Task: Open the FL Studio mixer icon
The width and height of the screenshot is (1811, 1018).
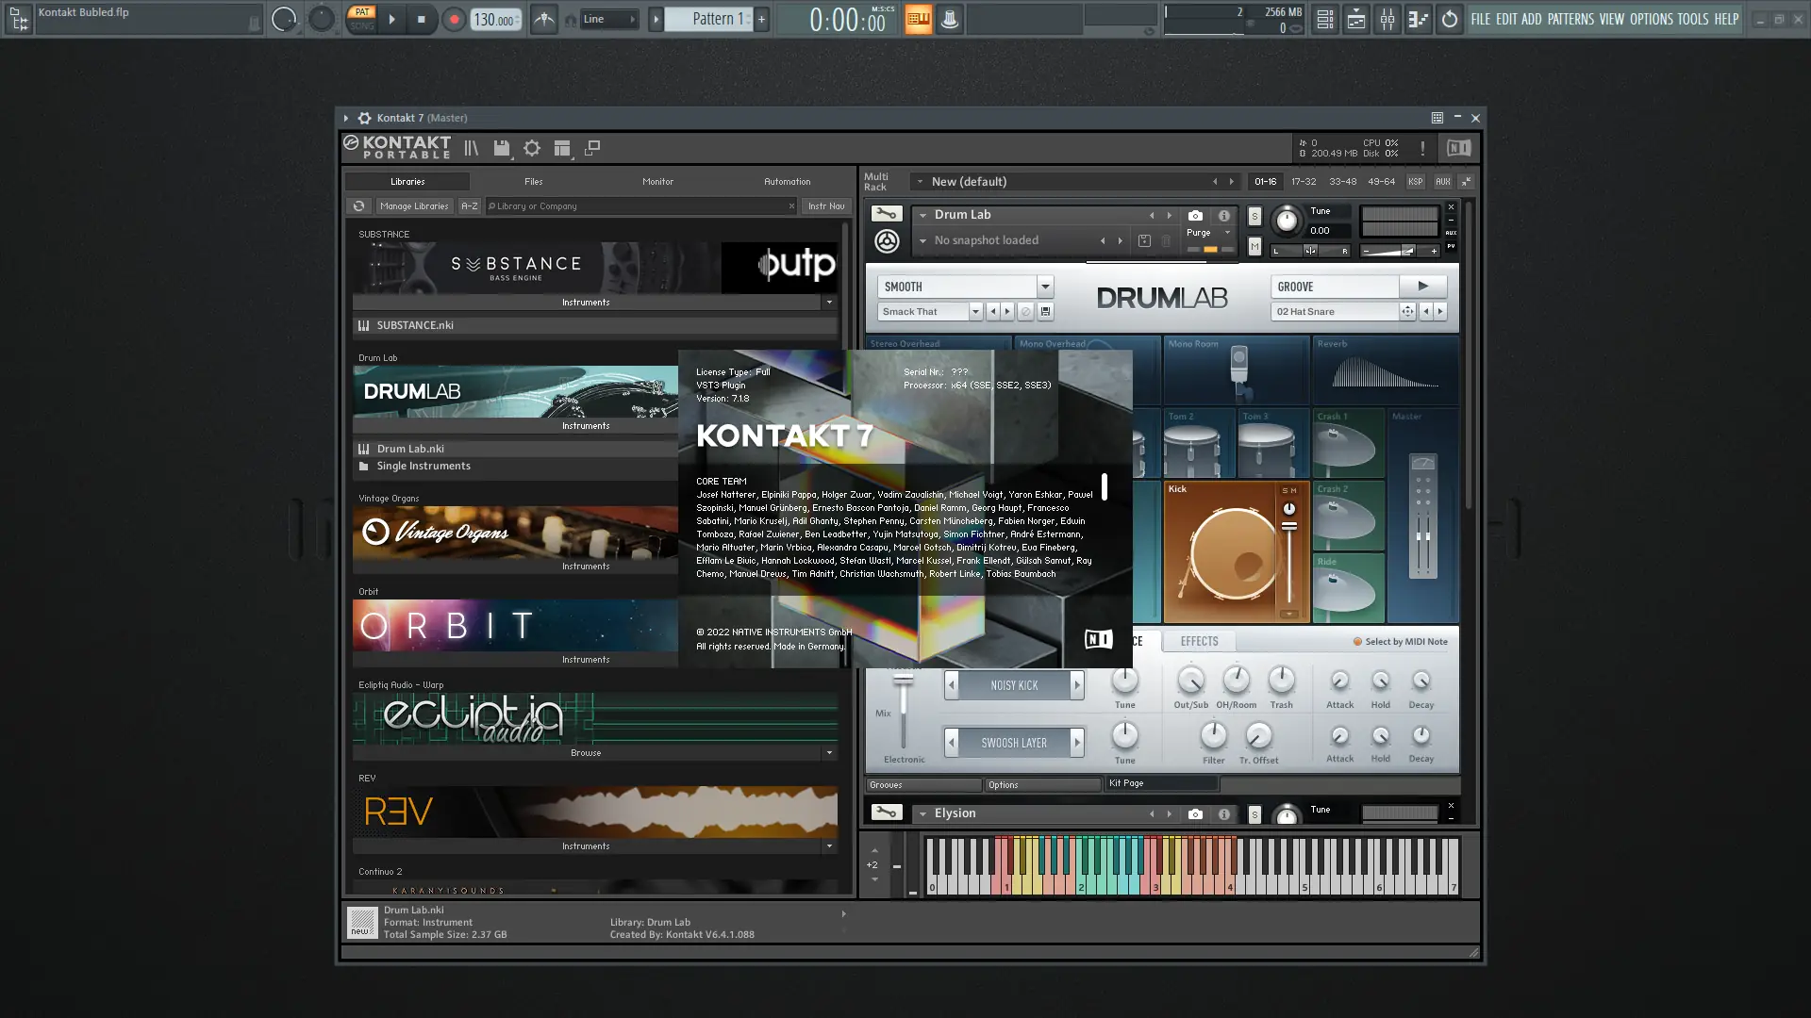Action: click(x=1387, y=19)
